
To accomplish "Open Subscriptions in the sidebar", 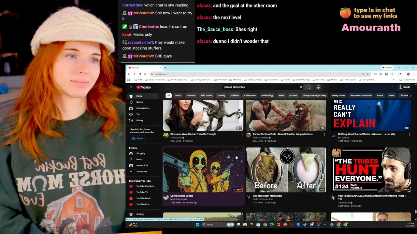I will tap(143, 108).
